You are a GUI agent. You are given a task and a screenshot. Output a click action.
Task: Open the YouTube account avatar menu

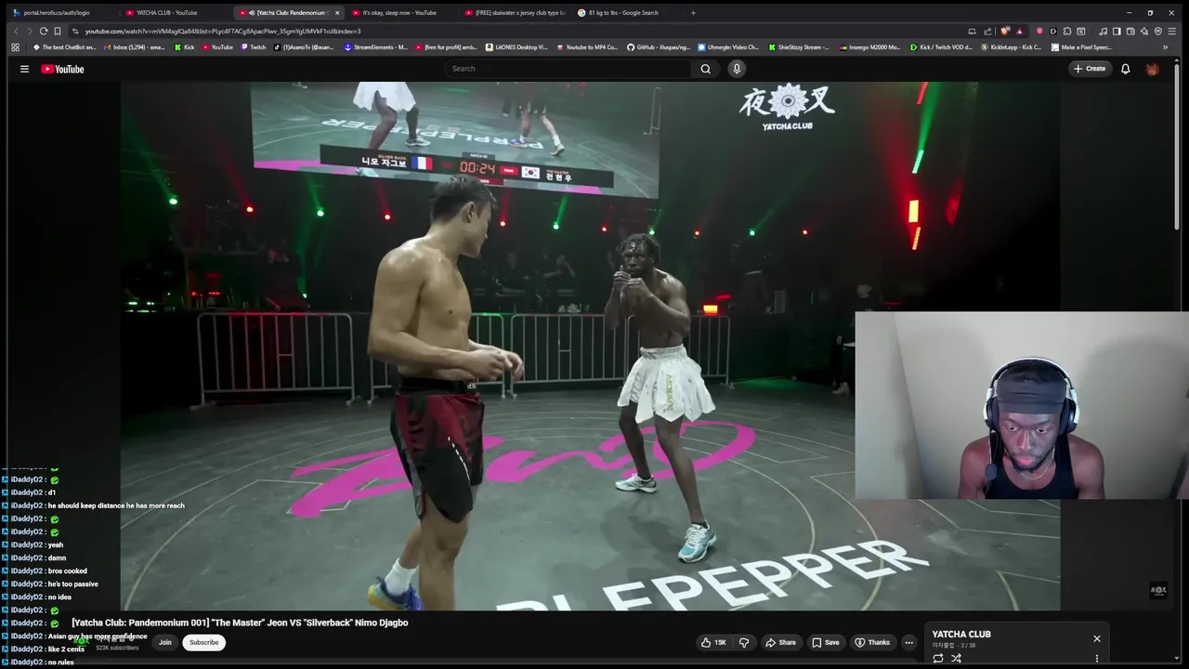pos(1152,69)
